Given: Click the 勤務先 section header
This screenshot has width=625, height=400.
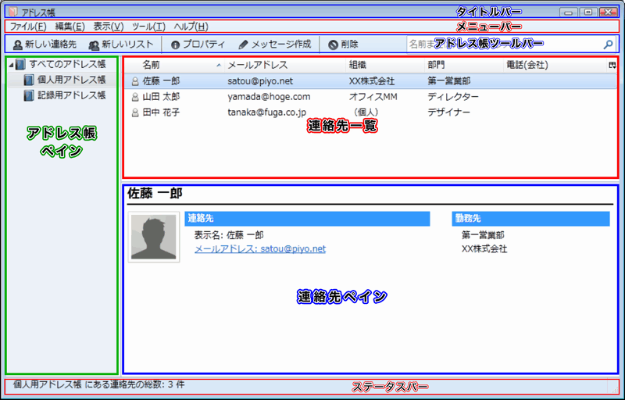Looking at the screenshot, I should coord(530,218).
